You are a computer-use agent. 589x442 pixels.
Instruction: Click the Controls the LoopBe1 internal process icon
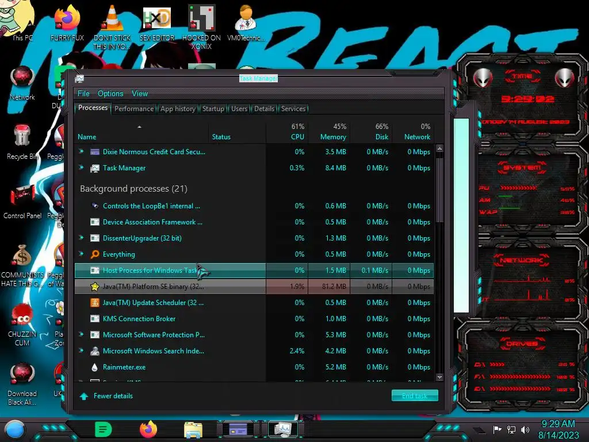(x=95, y=205)
